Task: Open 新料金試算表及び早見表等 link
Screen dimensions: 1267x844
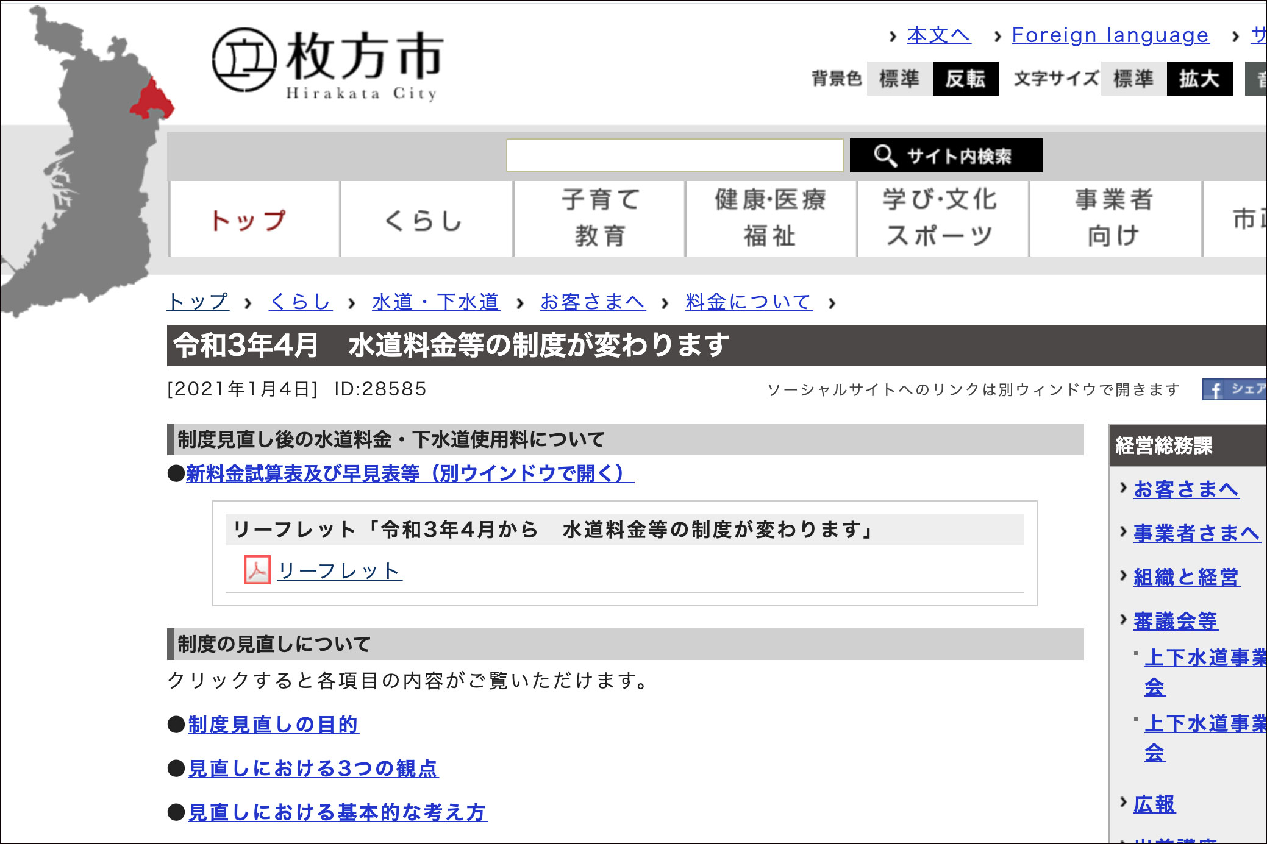Action: pos(409,473)
